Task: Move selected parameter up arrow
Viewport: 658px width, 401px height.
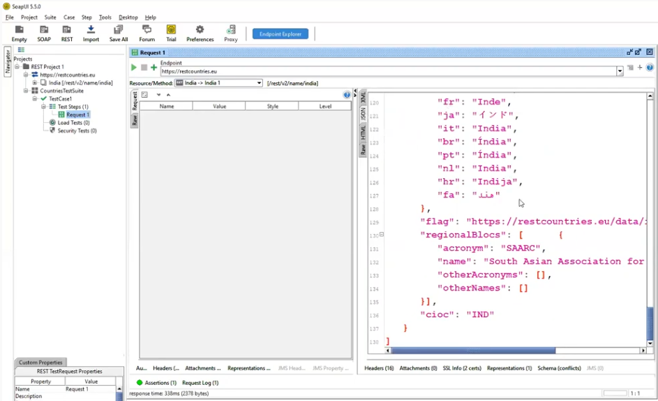Action: (168, 95)
